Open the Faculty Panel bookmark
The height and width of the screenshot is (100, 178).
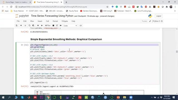tap(72, 11)
